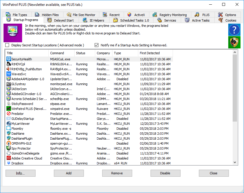Open the PLUS tab
This screenshot has width=244, height=193.
point(203,15)
